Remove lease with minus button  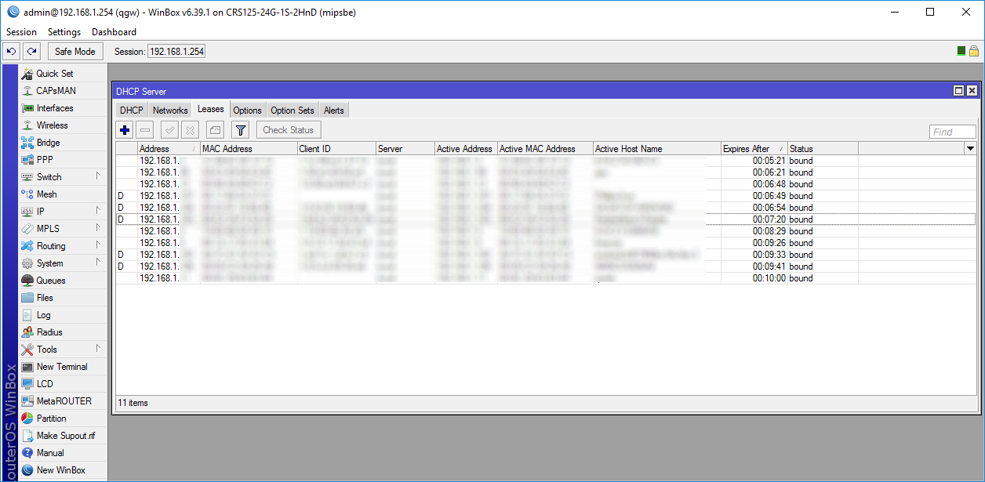click(145, 130)
